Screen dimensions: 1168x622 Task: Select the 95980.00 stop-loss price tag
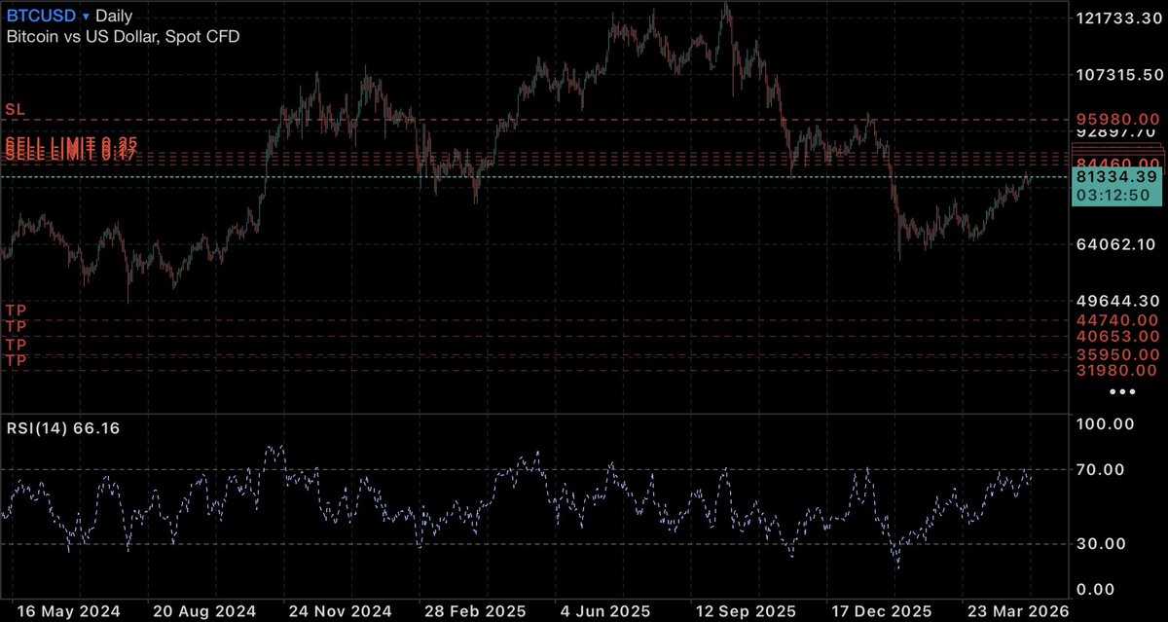pos(1117,119)
